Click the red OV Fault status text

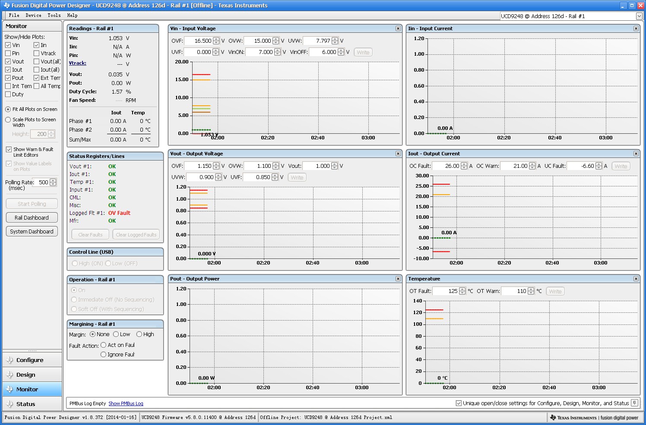[119, 213]
